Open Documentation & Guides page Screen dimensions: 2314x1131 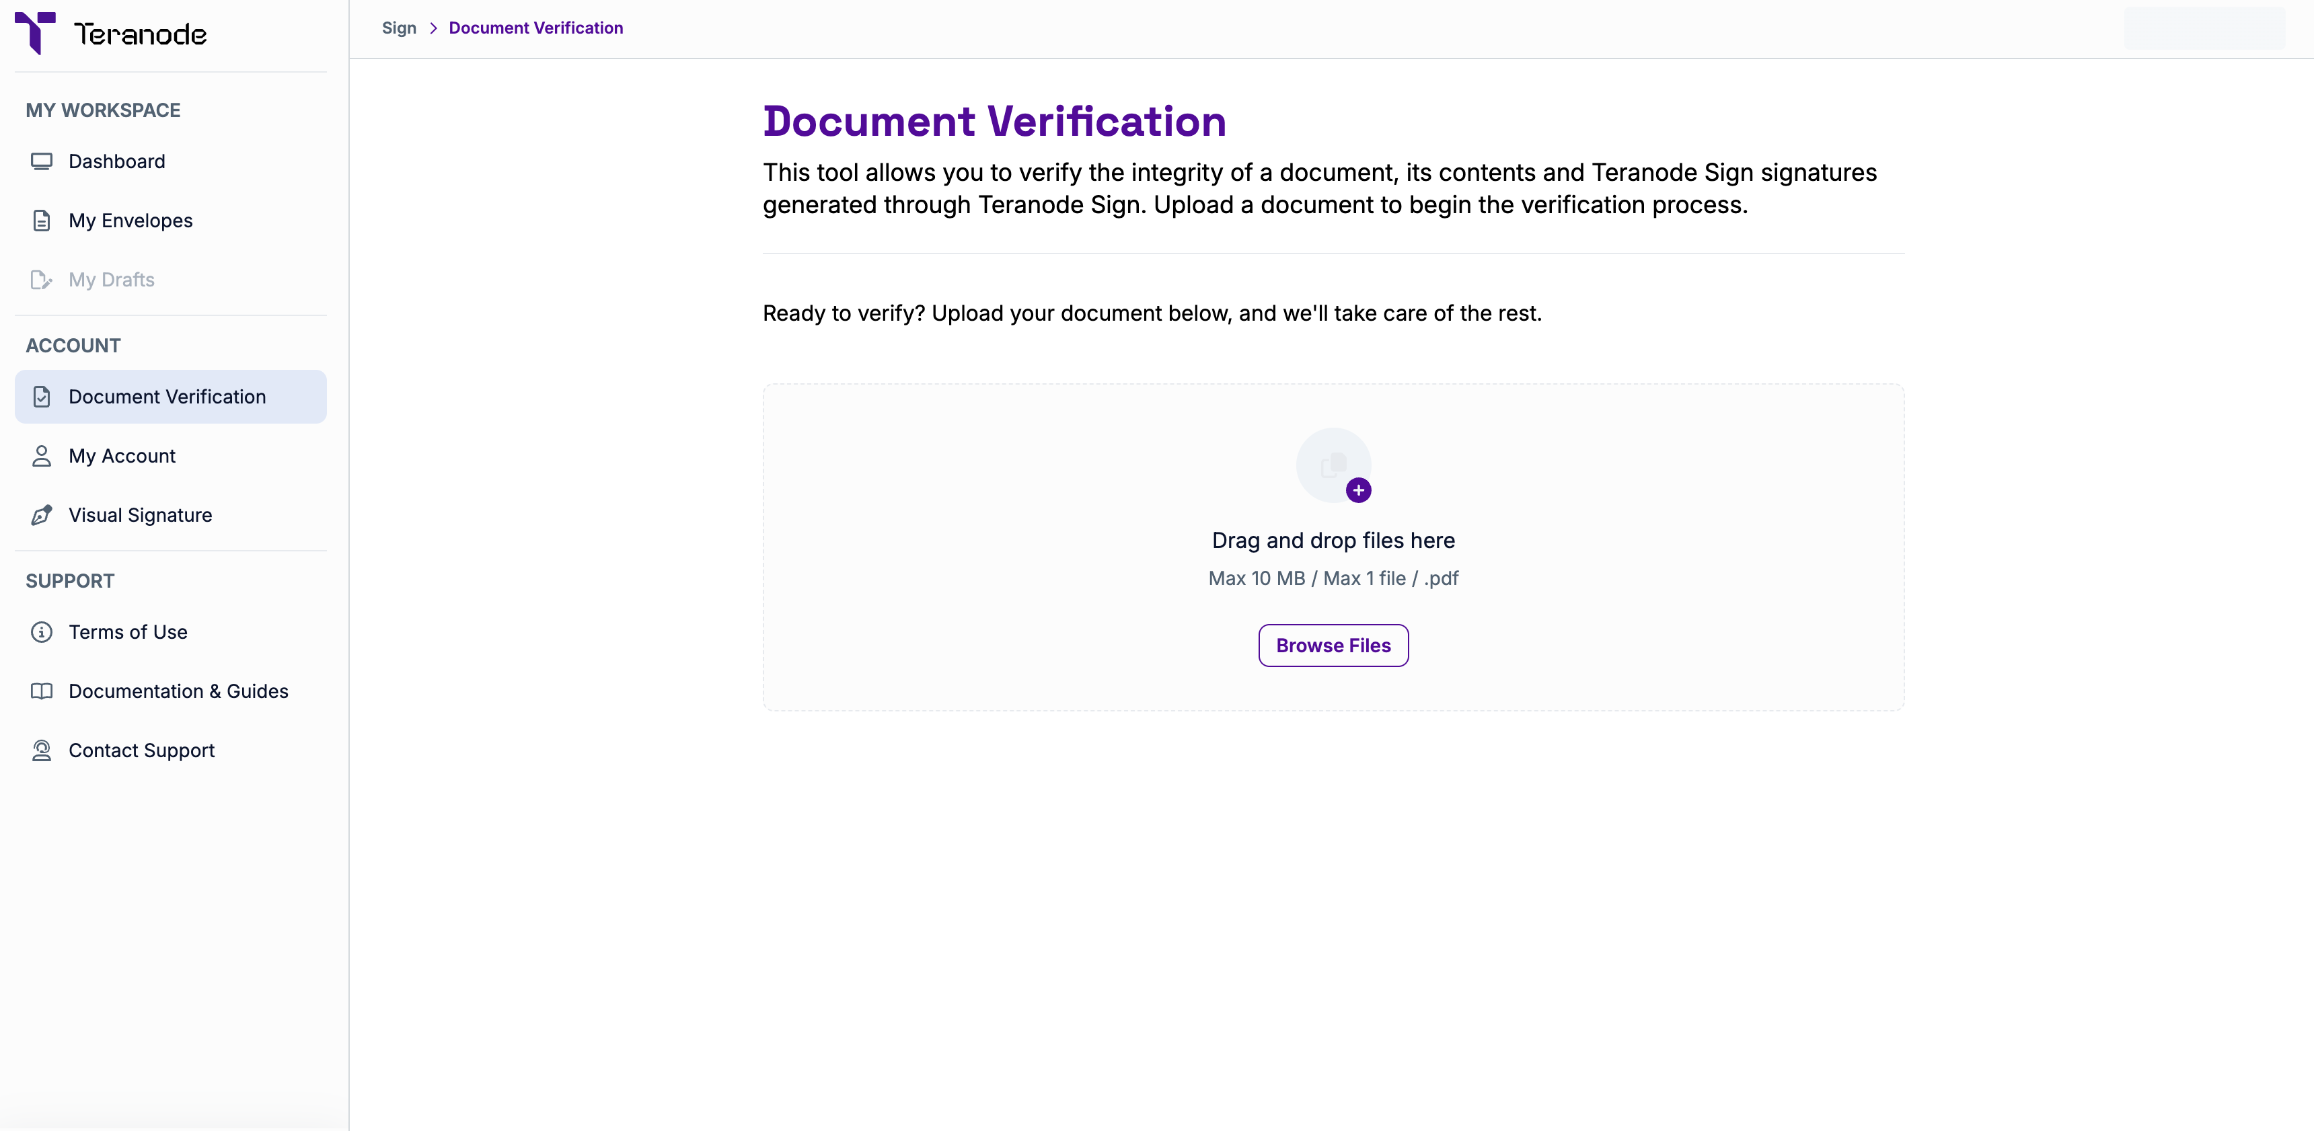pyautogui.click(x=178, y=691)
